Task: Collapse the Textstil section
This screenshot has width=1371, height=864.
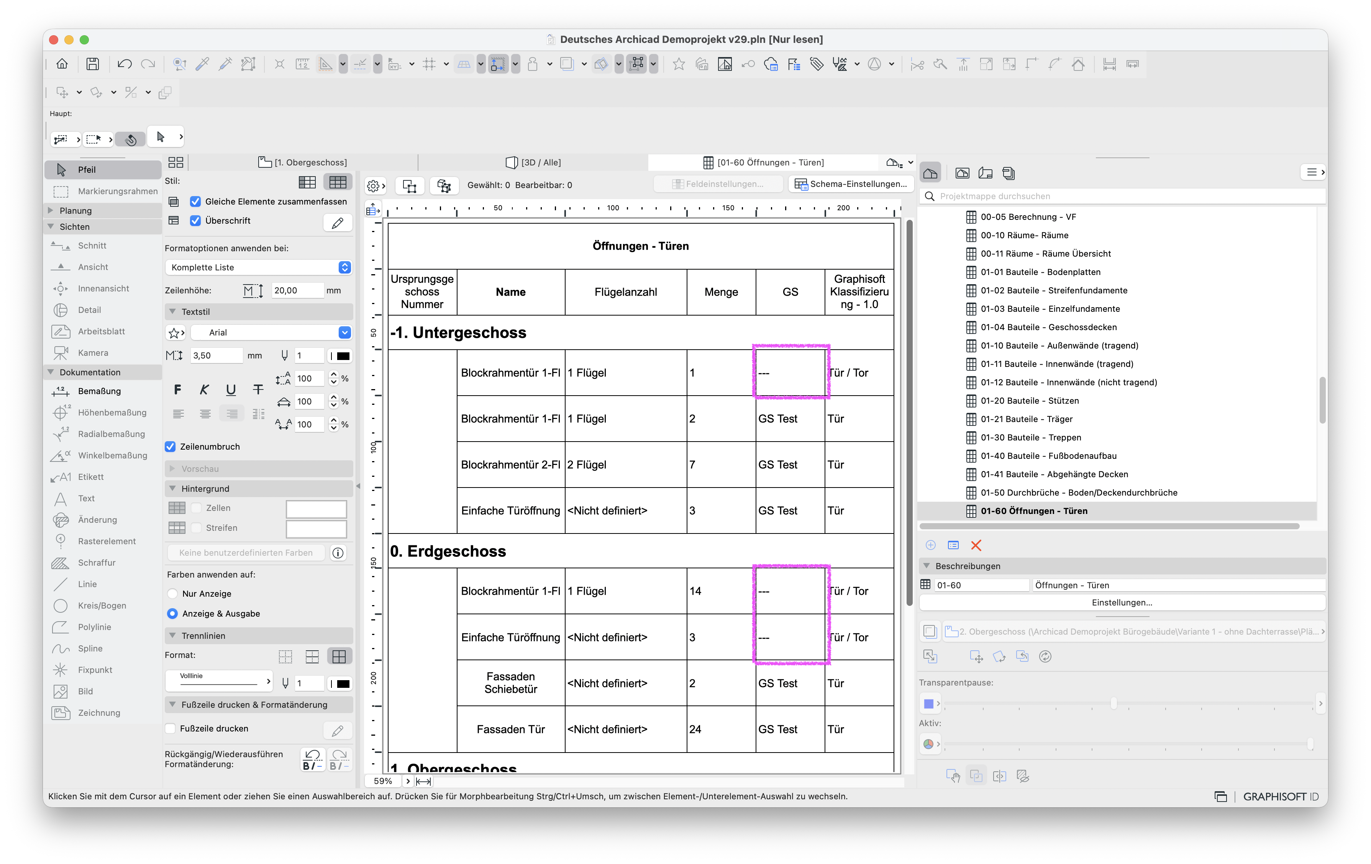Action: [x=172, y=311]
